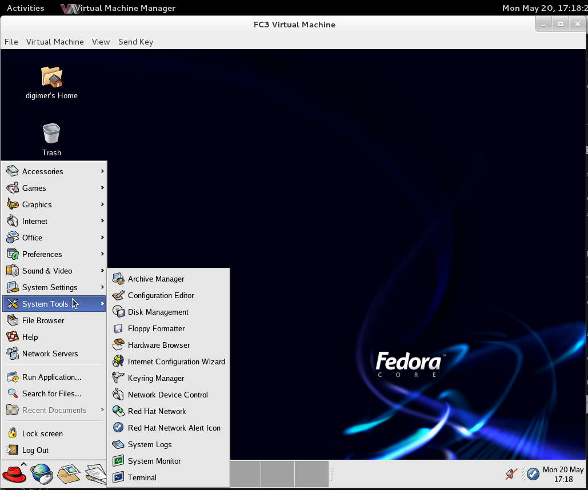Open the View menu

[101, 42]
